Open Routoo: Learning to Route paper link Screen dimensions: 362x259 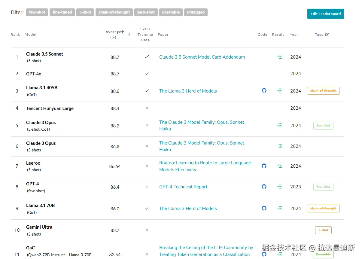point(205,166)
